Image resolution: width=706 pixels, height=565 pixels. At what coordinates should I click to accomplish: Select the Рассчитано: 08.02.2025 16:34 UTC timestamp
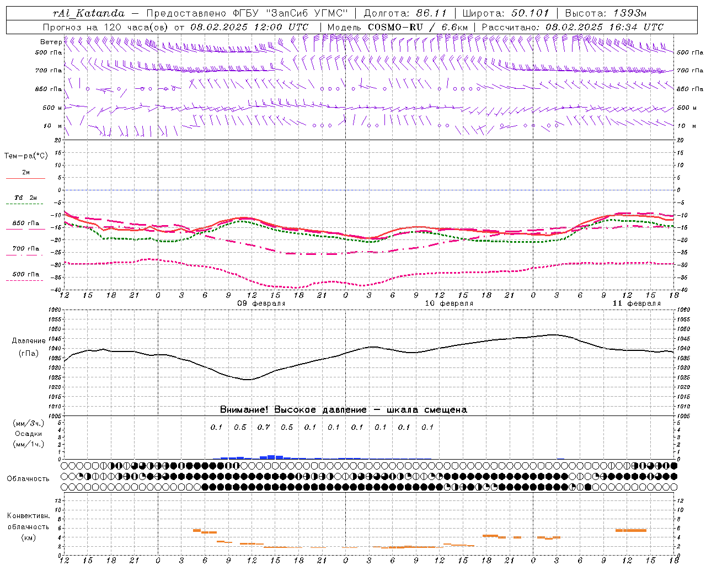(x=573, y=27)
